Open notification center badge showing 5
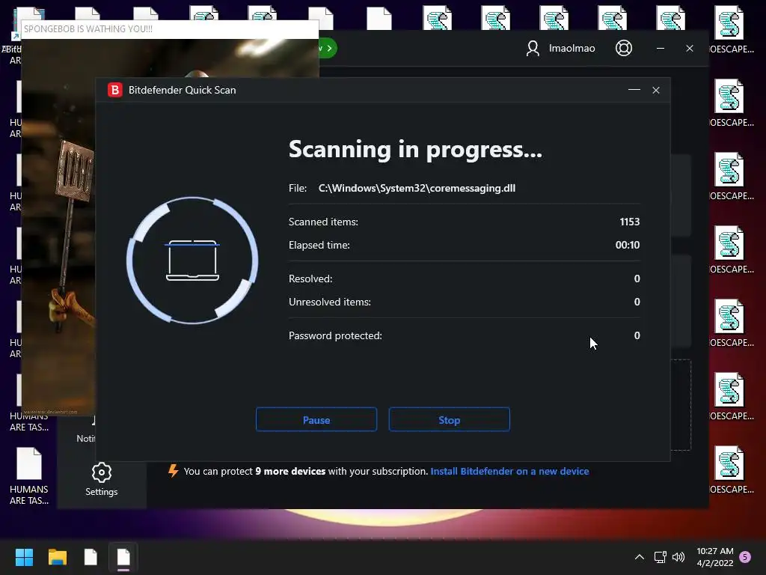Image resolution: width=766 pixels, height=575 pixels. pos(745,557)
